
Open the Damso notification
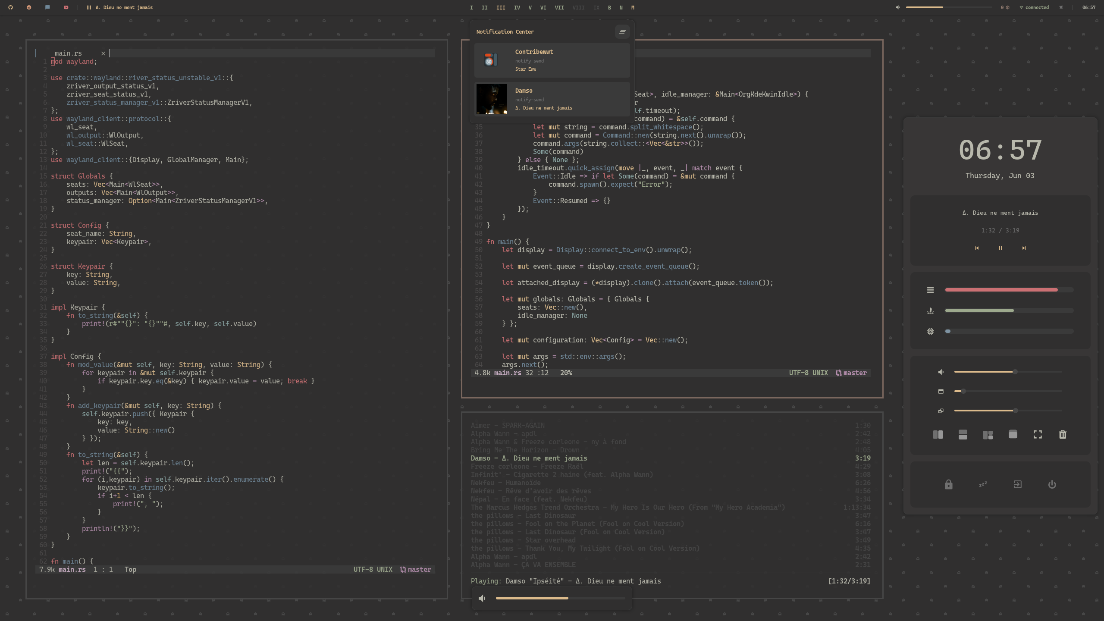click(x=552, y=99)
